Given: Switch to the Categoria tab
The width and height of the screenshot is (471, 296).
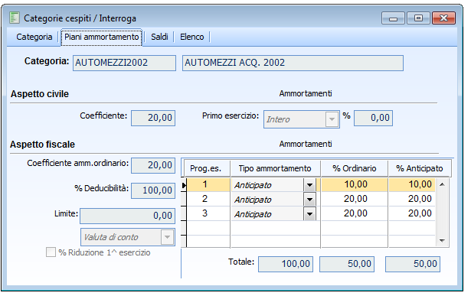Looking at the screenshot, I should click(x=34, y=37).
